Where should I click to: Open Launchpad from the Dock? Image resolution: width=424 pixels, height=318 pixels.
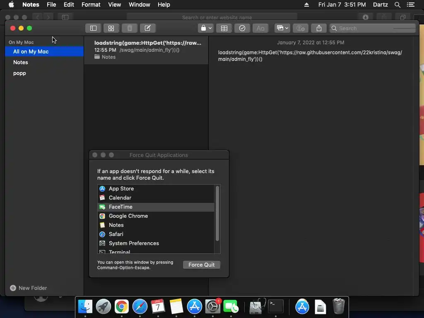[x=103, y=307]
